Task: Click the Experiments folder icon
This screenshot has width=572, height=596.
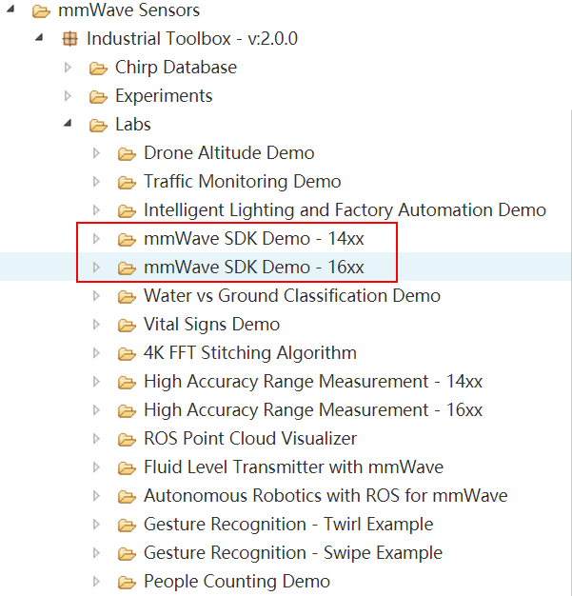Action: point(98,97)
